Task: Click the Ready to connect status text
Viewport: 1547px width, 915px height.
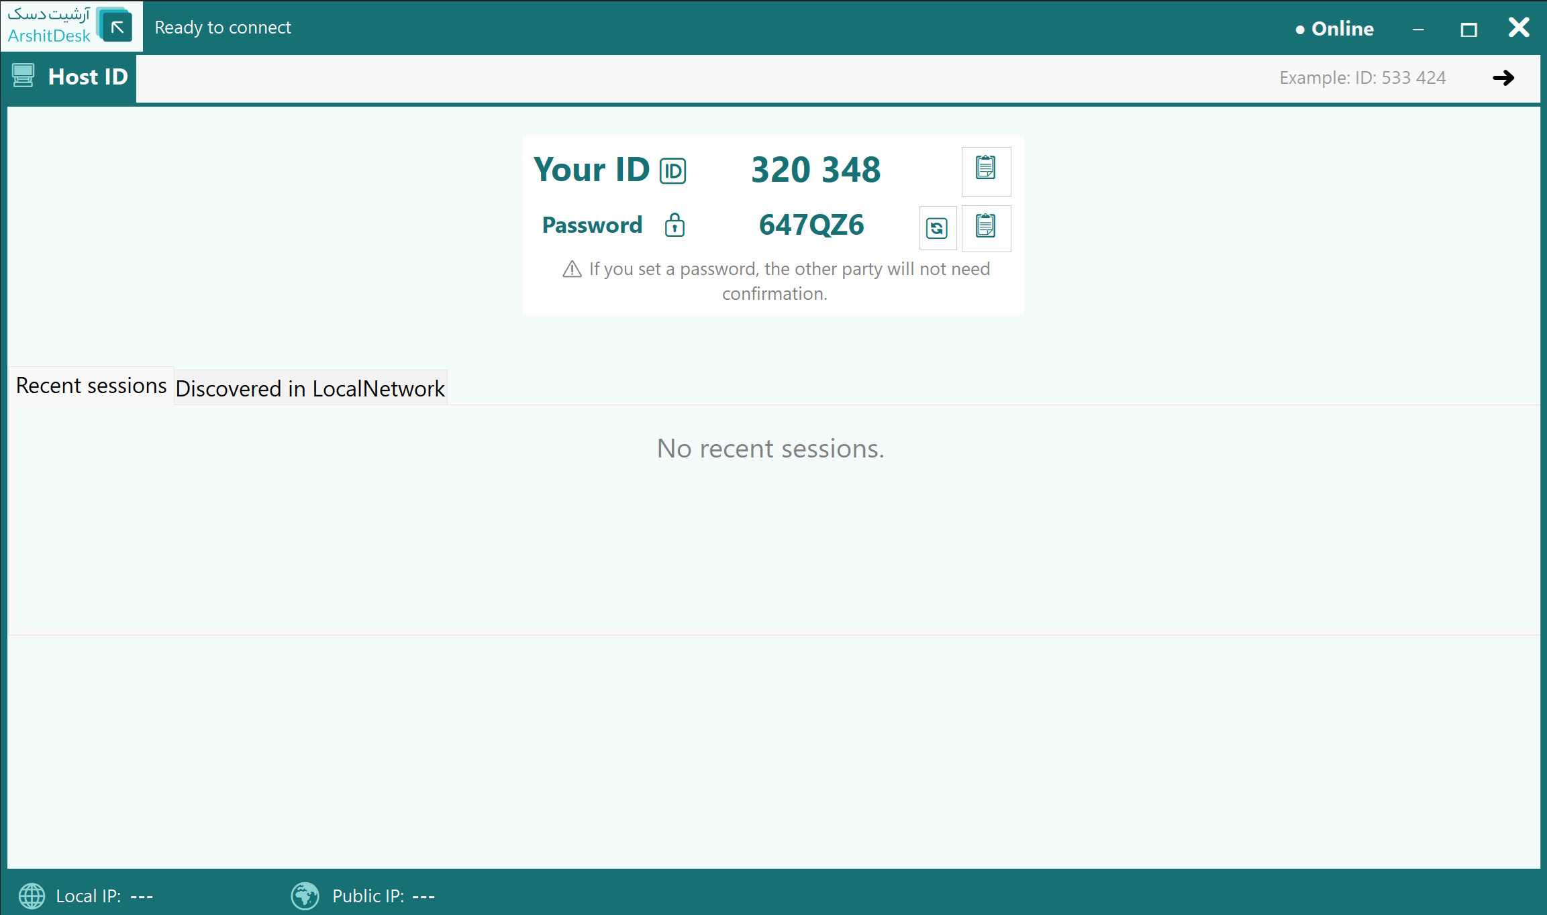Action: tap(223, 28)
